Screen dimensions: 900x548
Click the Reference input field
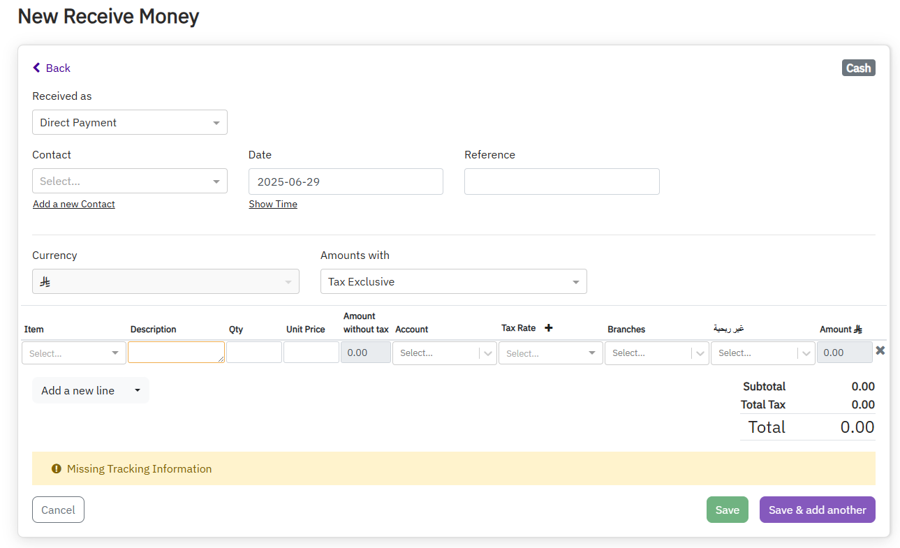click(561, 182)
